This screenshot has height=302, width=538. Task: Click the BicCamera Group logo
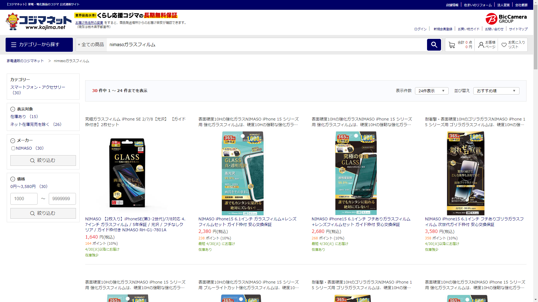[506, 19]
